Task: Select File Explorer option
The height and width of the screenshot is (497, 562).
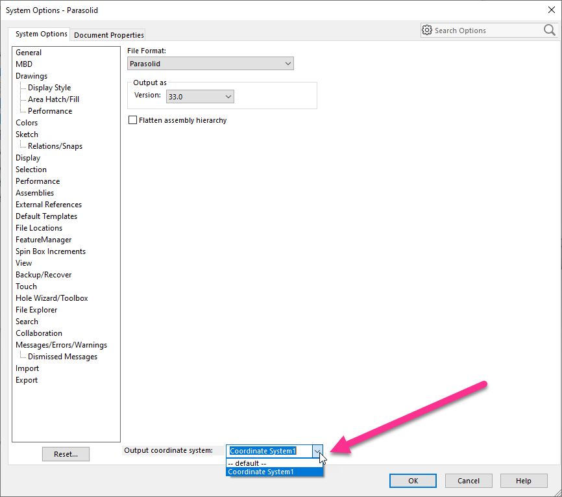Action: [x=36, y=310]
